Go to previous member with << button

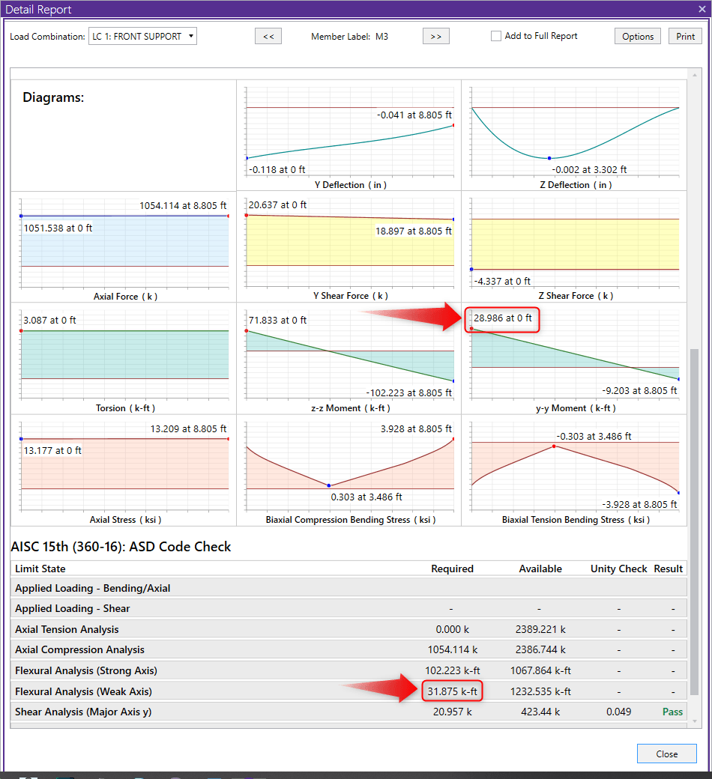tap(268, 36)
